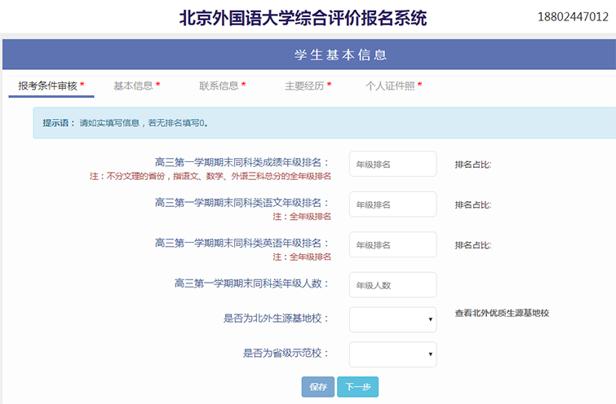Click 注：全年级排名 under the 英语 label
The width and height of the screenshot is (616, 404).
click(302, 257)
